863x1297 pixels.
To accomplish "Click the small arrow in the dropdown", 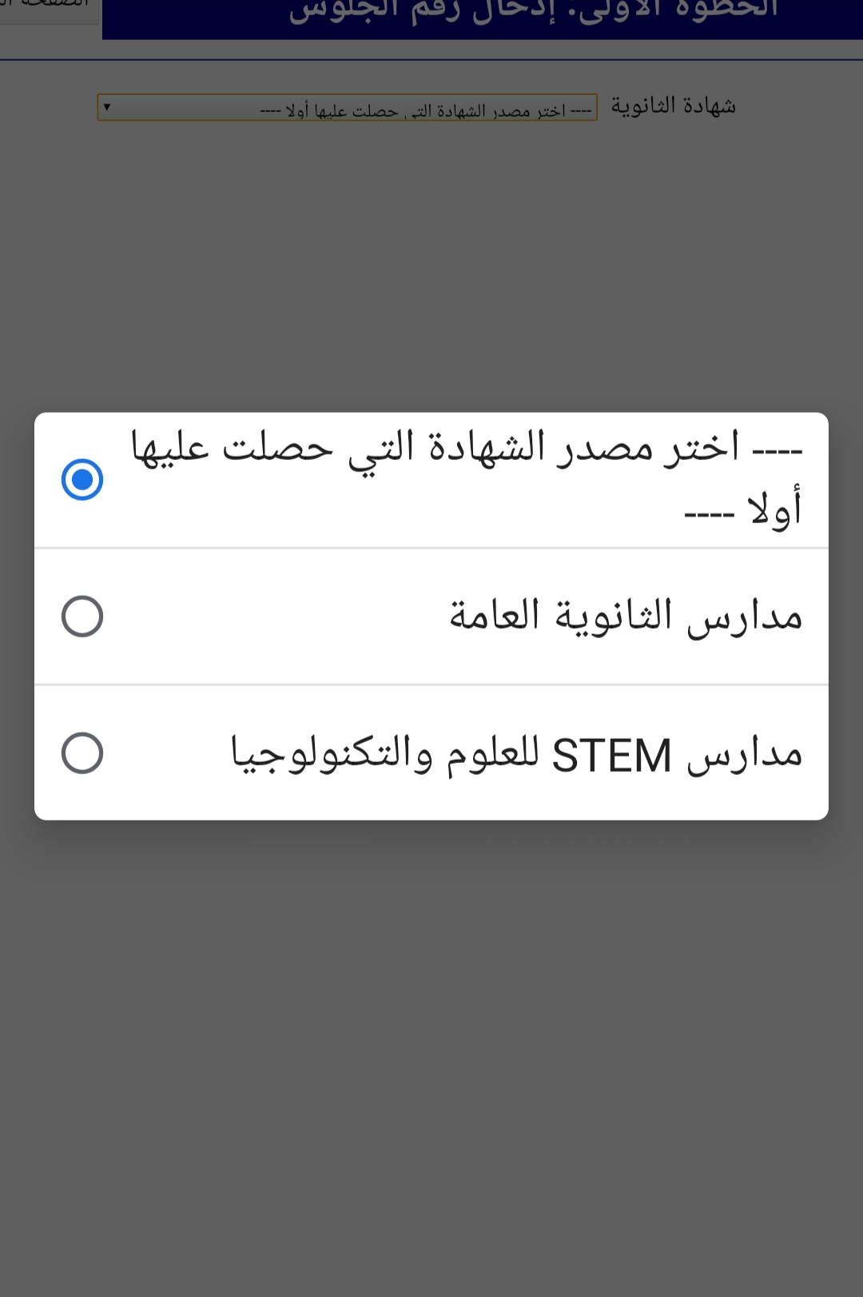I will 107,106.
